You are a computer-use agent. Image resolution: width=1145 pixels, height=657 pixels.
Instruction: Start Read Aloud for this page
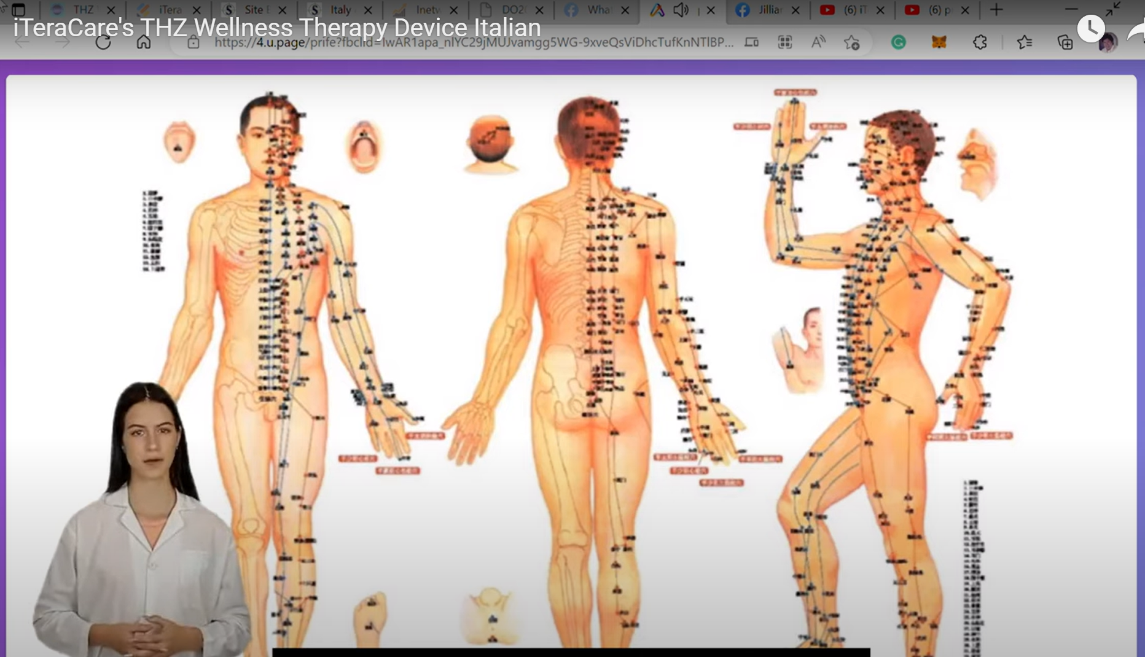tap(818, 42)
